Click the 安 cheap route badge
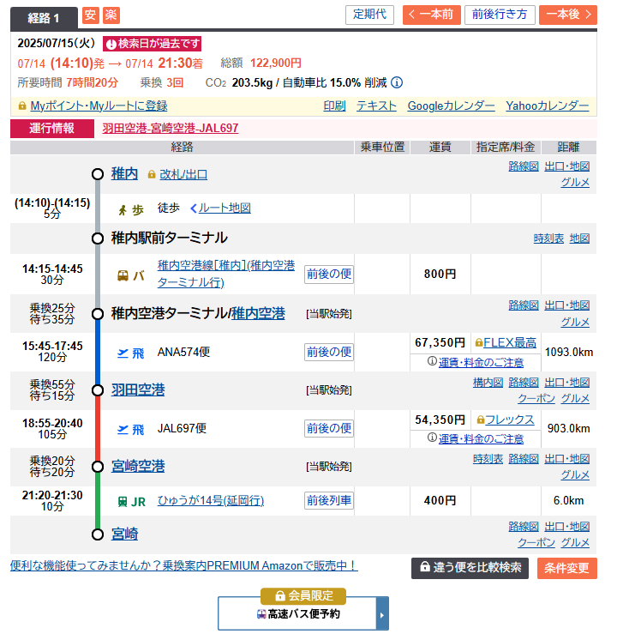The height and width of the screenshot is (640, 617). [x=90, y=15]
